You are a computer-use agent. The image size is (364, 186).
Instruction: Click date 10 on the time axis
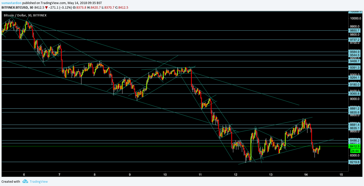pyautogui.click(x=165, y=175)
